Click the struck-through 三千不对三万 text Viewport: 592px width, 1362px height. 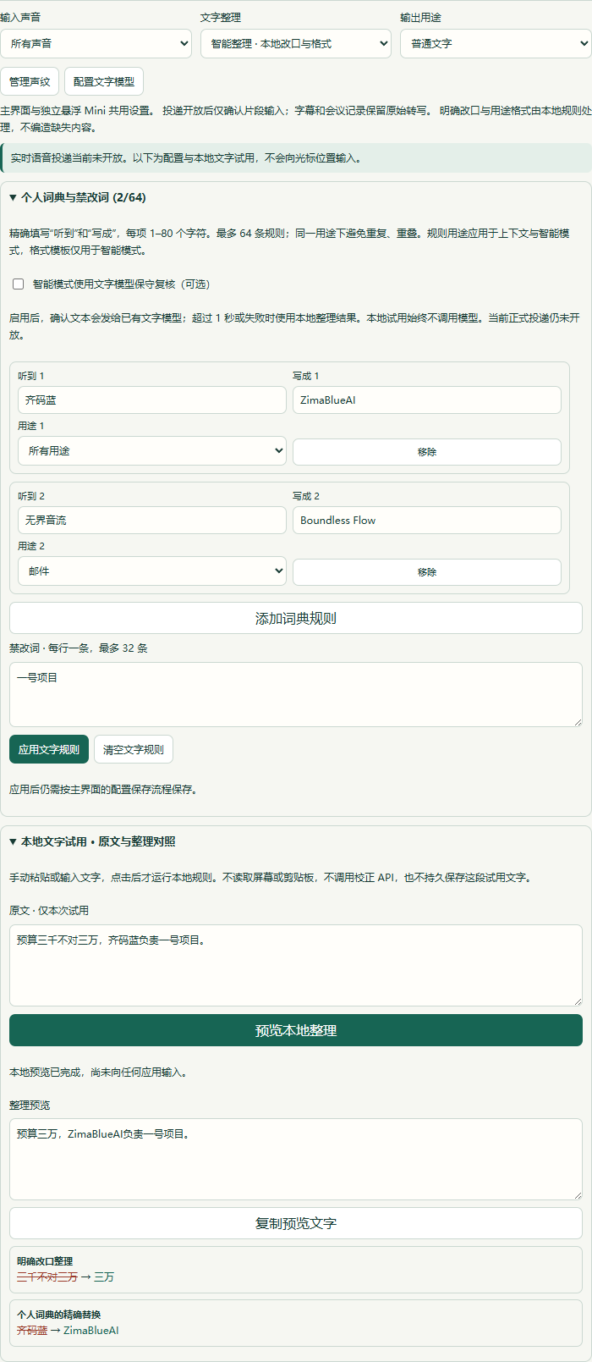pos(47,1277)
